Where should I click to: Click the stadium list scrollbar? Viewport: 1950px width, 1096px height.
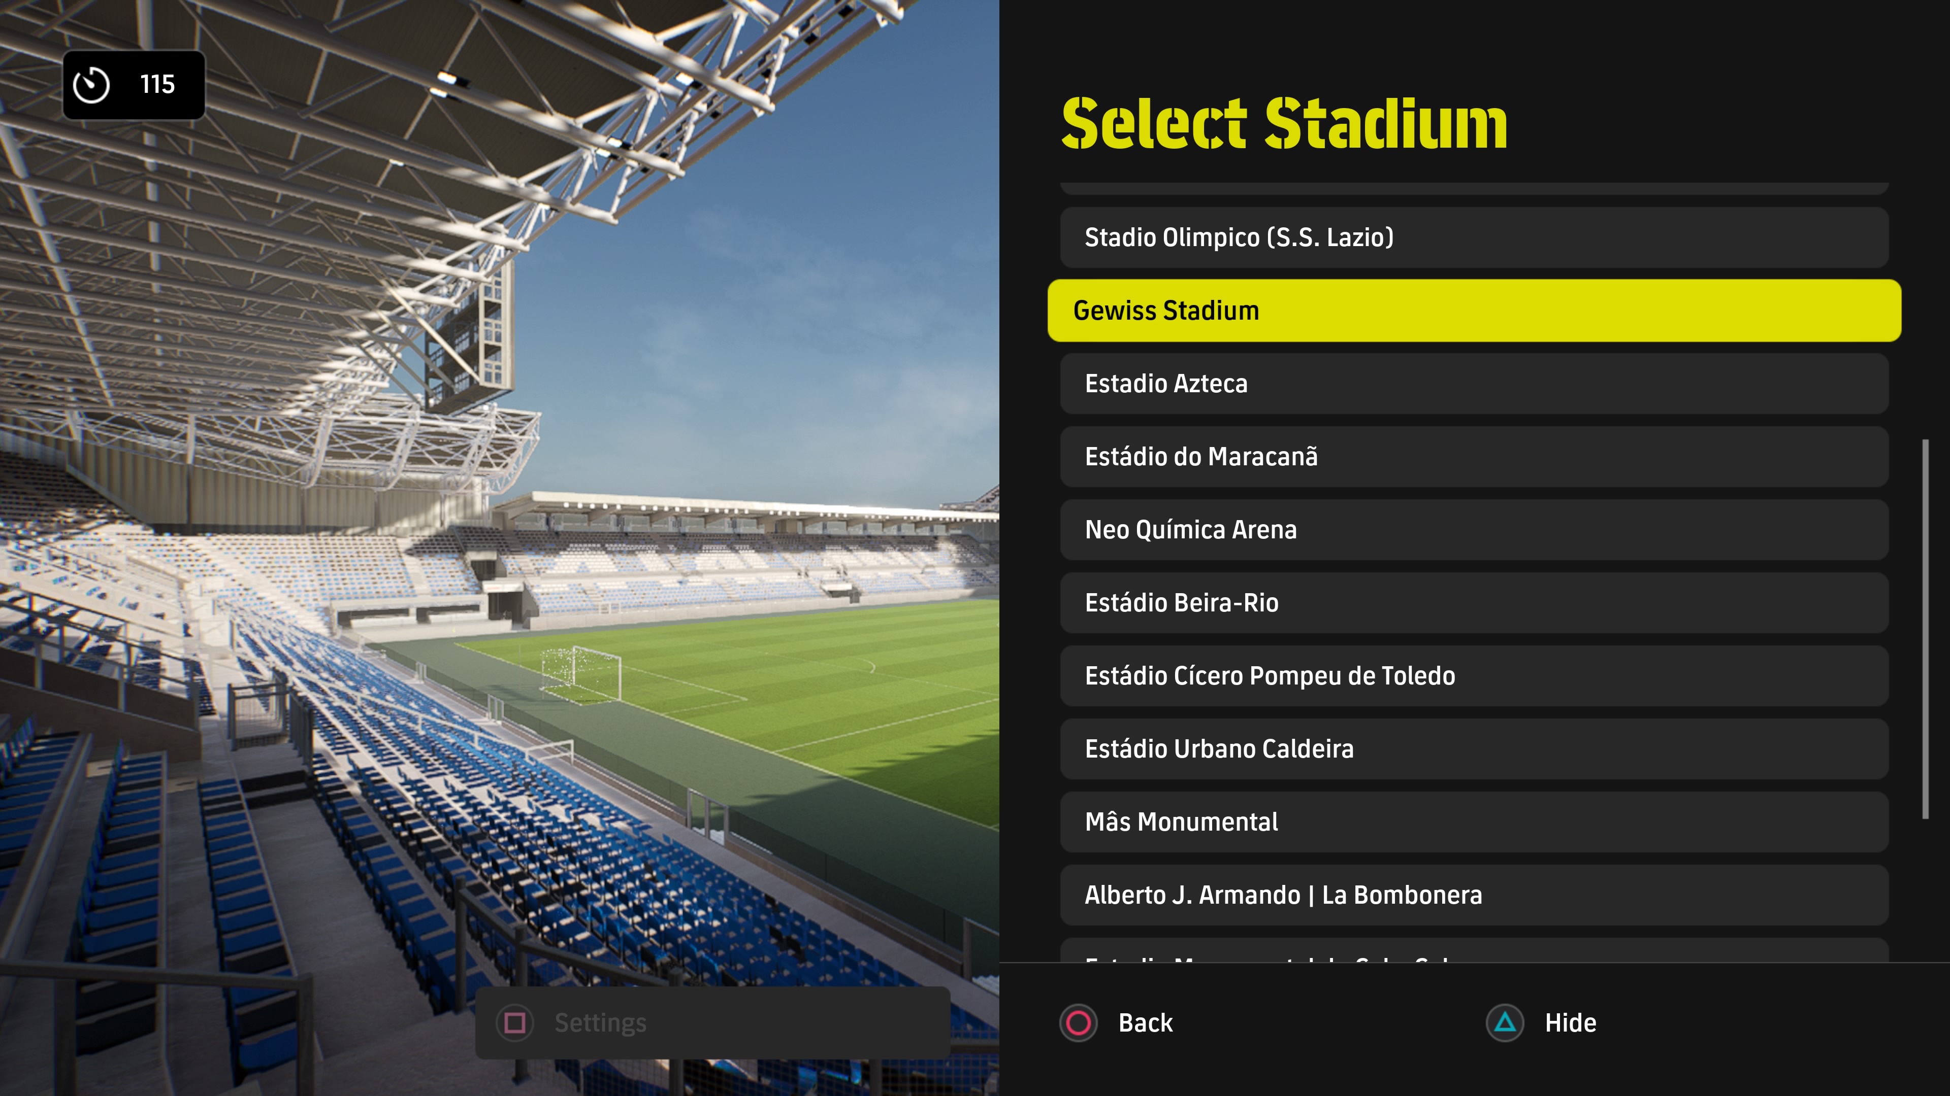(x=1925, y=628)
